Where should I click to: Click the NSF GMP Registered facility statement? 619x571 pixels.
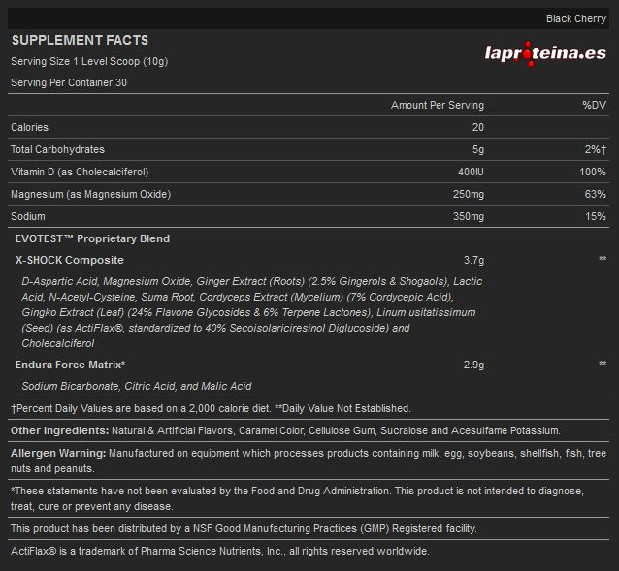[244, 528]
